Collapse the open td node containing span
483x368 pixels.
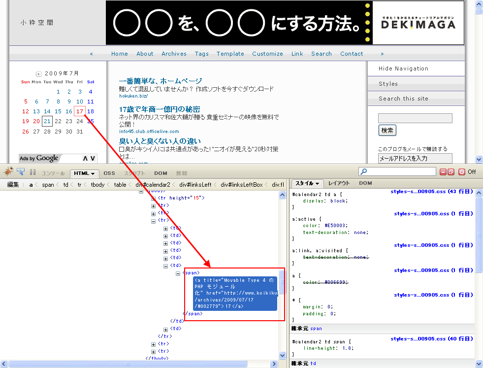166,266
